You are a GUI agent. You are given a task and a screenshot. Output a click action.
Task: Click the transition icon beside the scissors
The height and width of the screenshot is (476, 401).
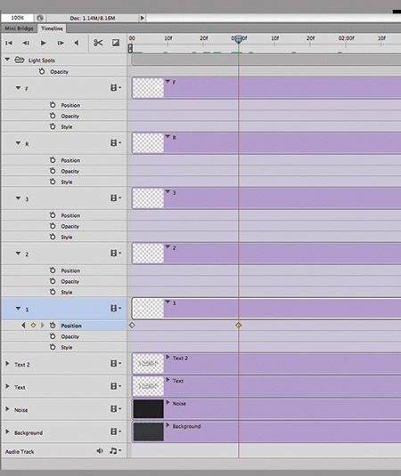(116, 43)
